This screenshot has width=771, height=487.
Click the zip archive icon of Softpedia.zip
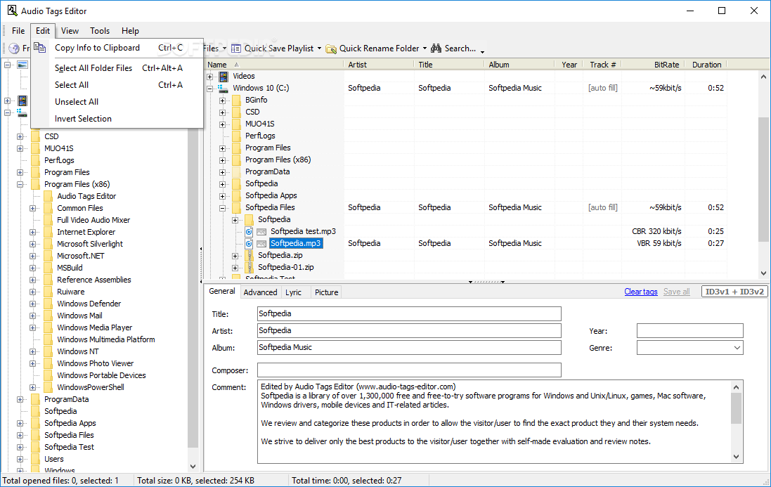tap(250, 255)
